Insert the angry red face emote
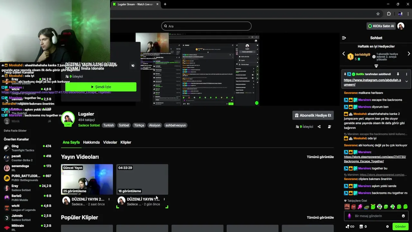The image size is (412, 232). pyautogui.click(x=353, y=207)
